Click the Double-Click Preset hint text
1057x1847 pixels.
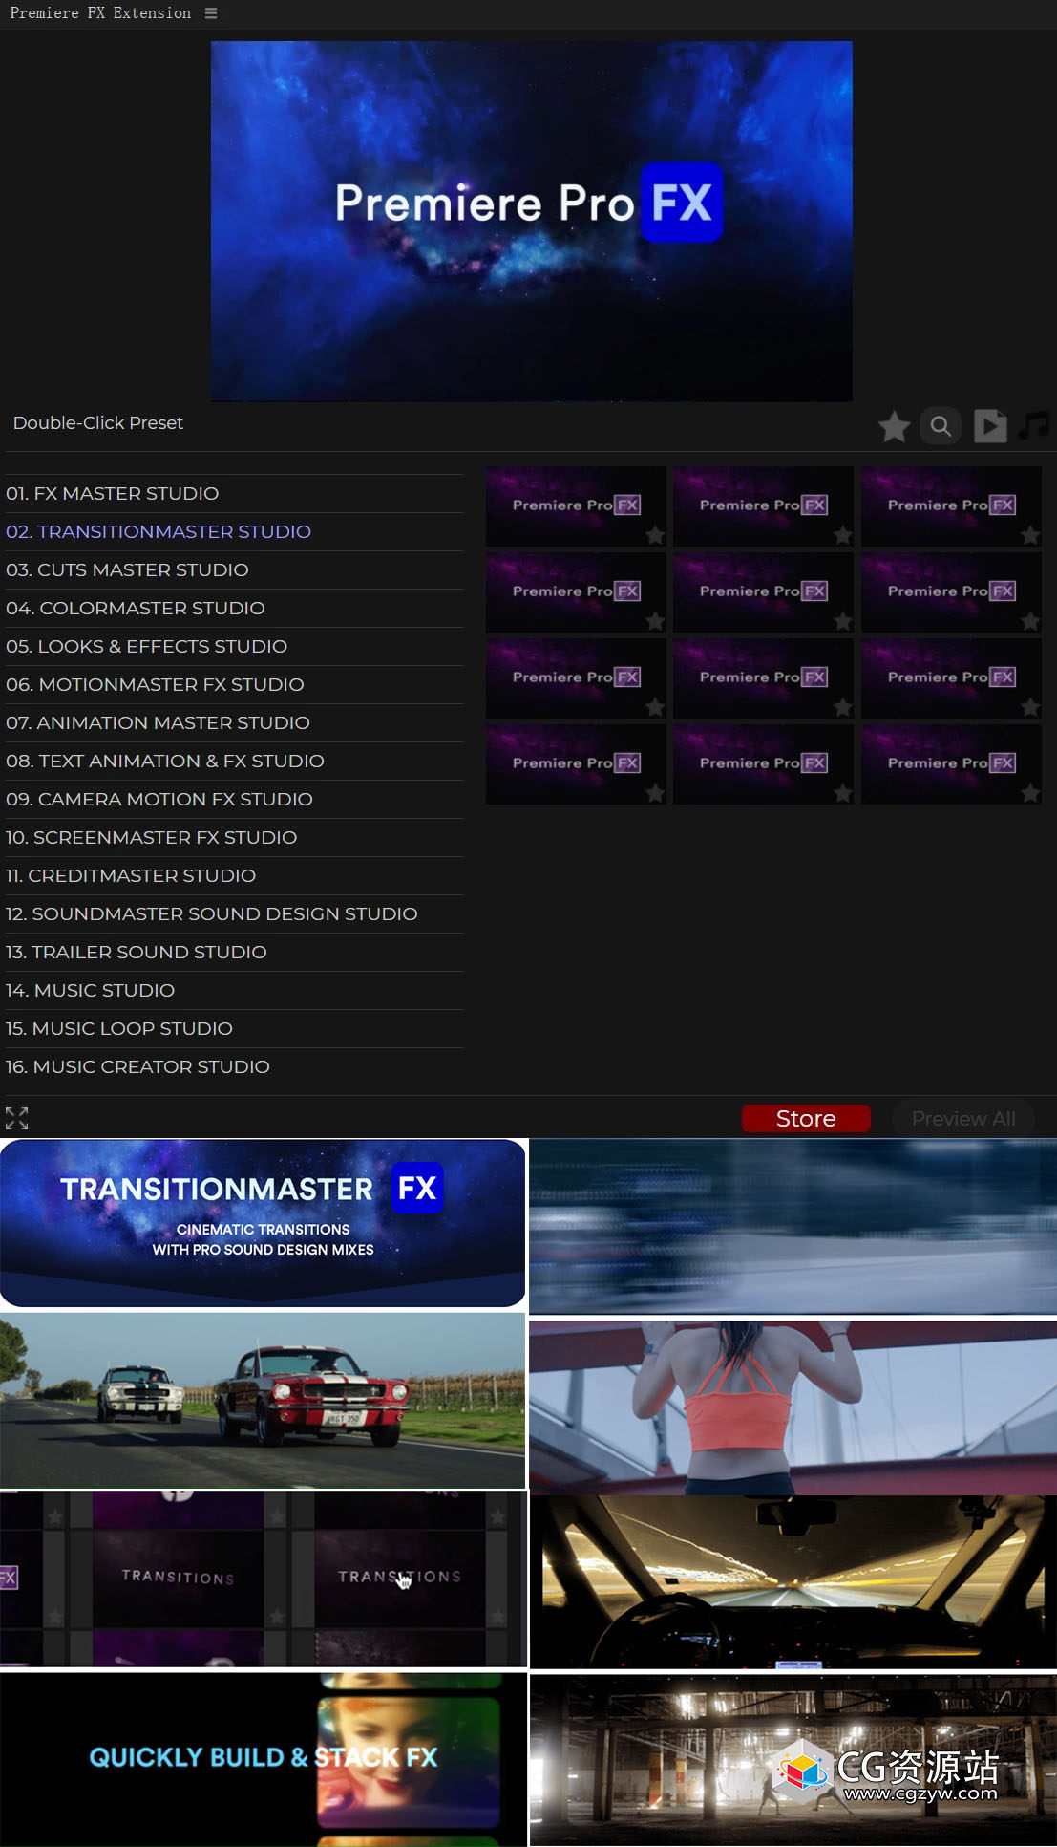(97, 422)
